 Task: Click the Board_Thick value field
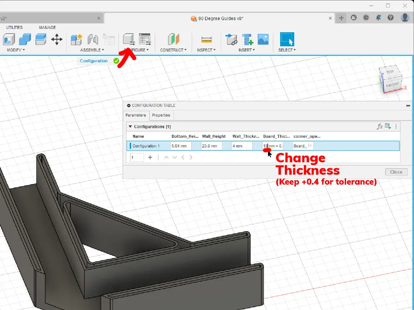[x=272, y=146]
